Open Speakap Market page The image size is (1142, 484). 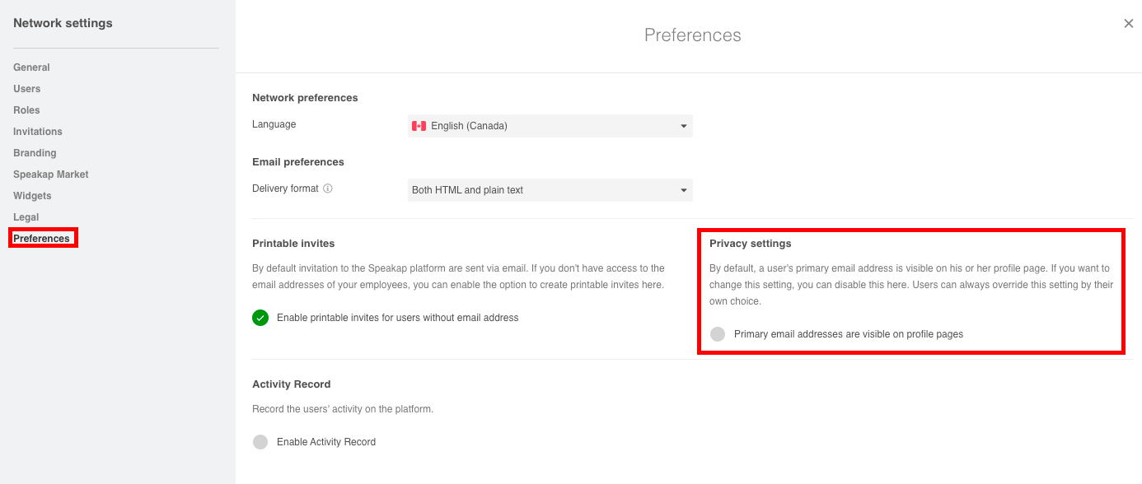coord(51,175)
